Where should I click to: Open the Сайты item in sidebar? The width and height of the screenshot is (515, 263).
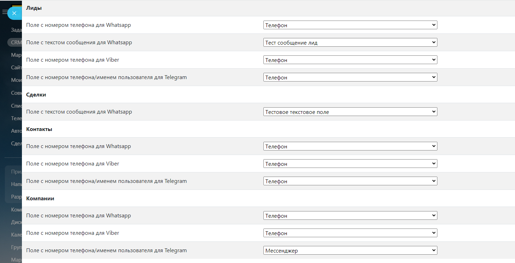pyautogui.click(x=16, y=67)
